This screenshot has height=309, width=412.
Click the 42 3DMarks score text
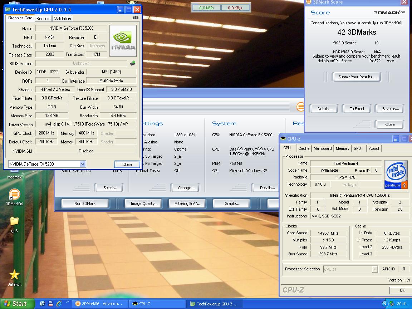coord(357,32)
